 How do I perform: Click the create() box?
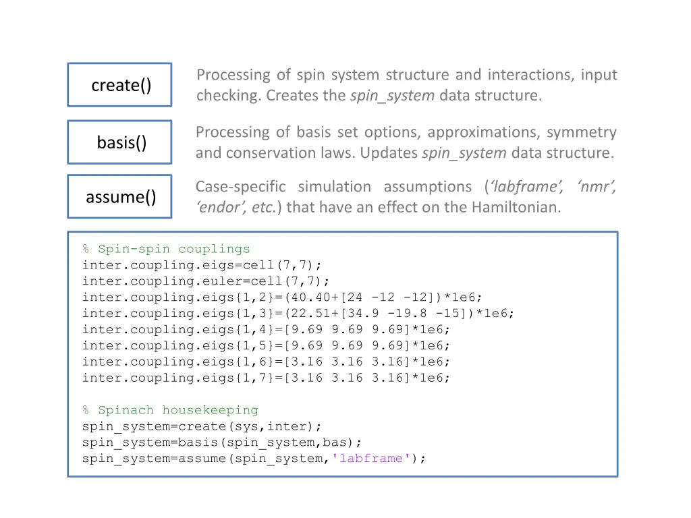pos(119,84)
